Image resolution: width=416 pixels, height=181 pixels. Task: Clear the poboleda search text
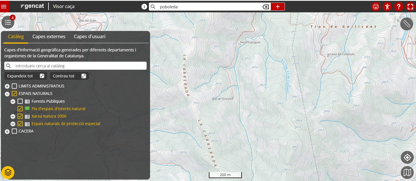[266, 7]
